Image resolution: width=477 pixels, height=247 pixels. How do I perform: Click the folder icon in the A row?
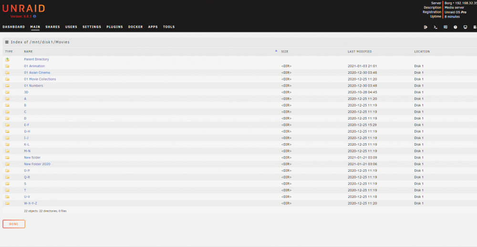coord(7,99)
